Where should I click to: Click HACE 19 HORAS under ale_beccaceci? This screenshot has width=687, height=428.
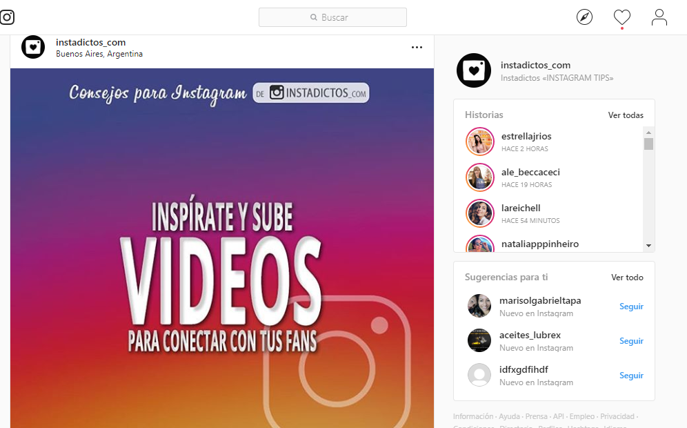point(527,185)
